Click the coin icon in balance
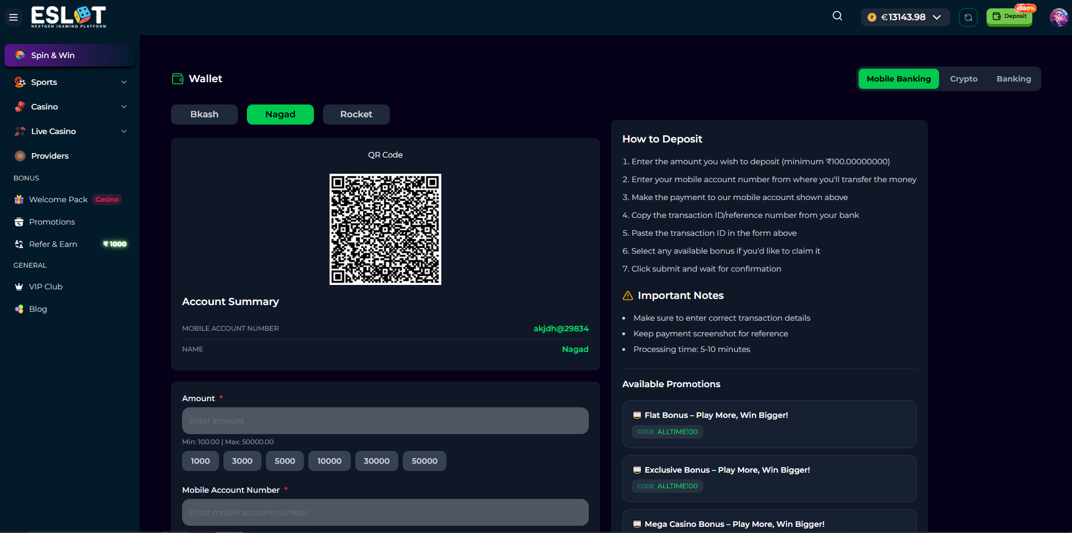The width and height of the screenshot is (1072, 533). click(871, 17)
